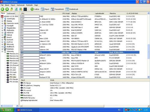Select the Sempron 2600+ result row
Screen dimensions: 150x112
tap(80, 72)
